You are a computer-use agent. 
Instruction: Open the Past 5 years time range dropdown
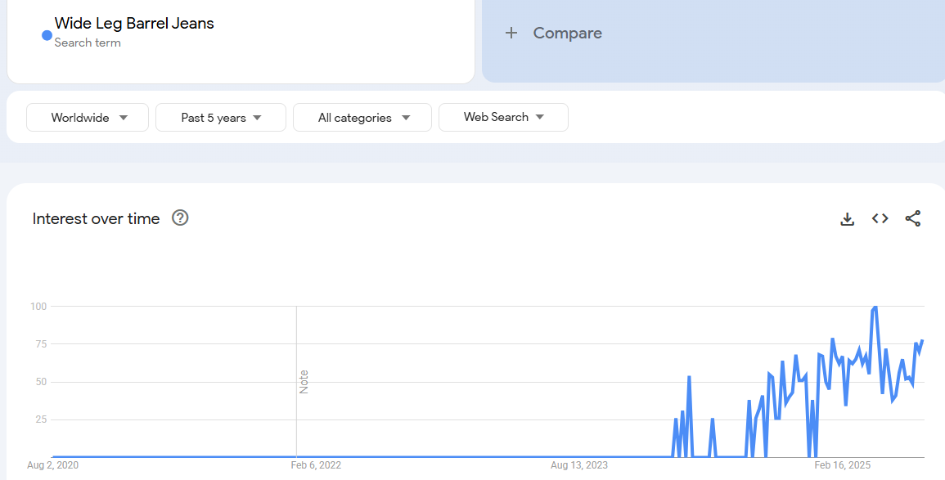[x=221, y=118]
